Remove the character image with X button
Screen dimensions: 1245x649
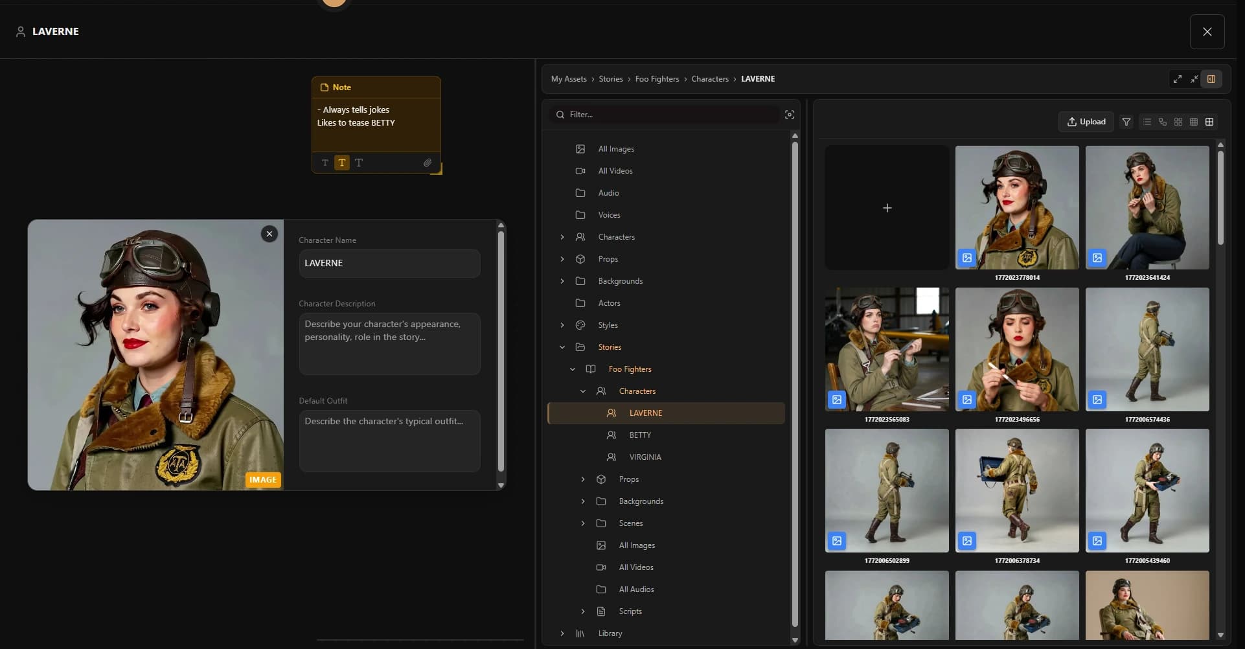[x=269, y=234]
